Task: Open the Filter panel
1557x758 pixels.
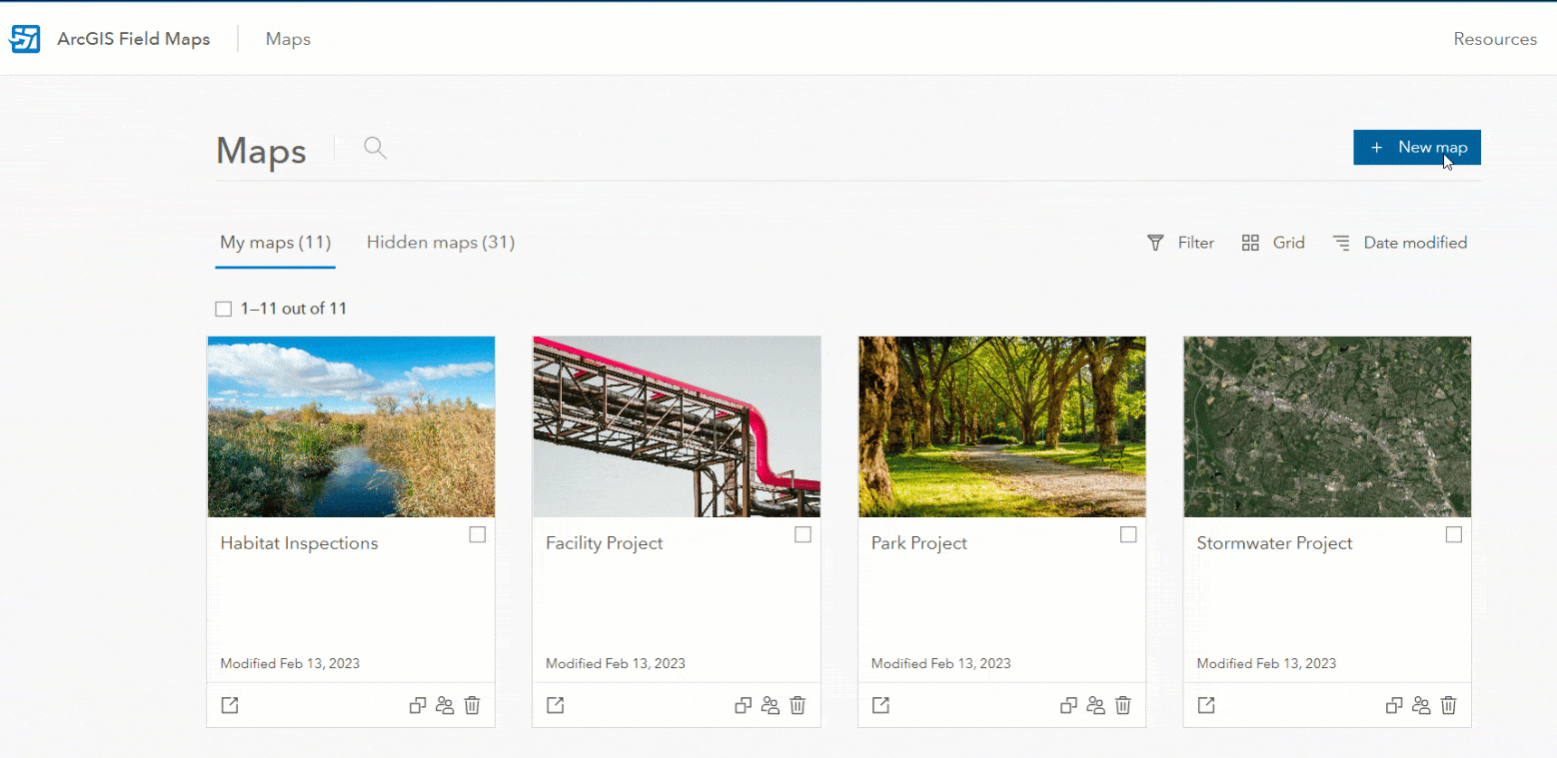Action: [1180, 242]
